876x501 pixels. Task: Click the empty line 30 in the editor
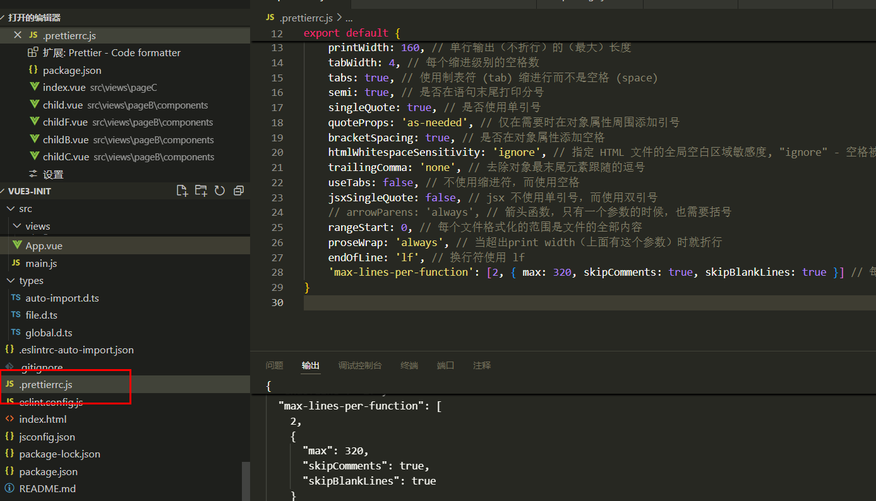tap(589, 302)
